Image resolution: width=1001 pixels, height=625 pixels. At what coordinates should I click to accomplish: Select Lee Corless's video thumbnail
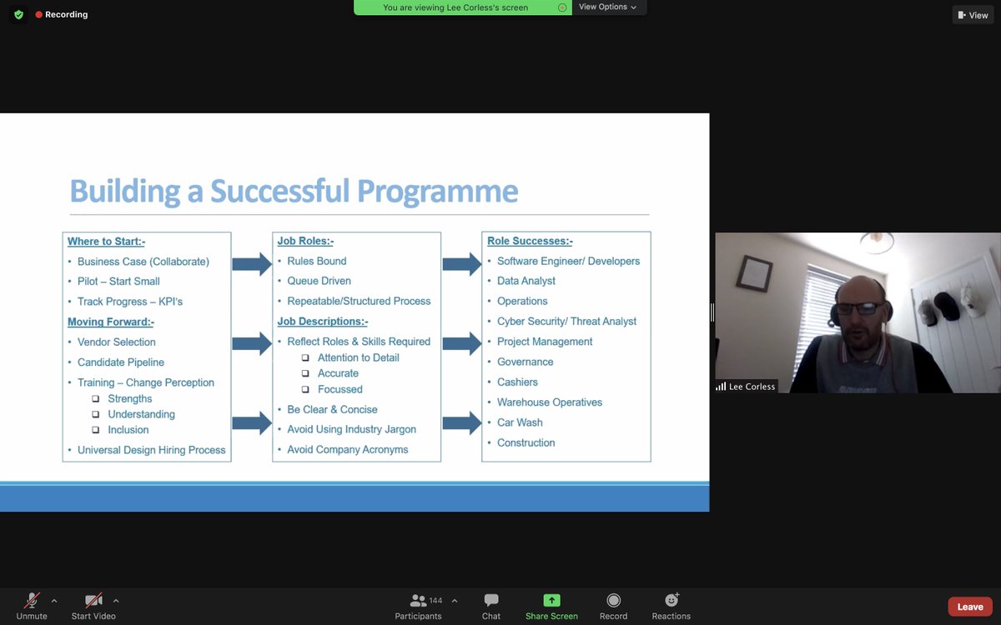[x=858, y=312]
